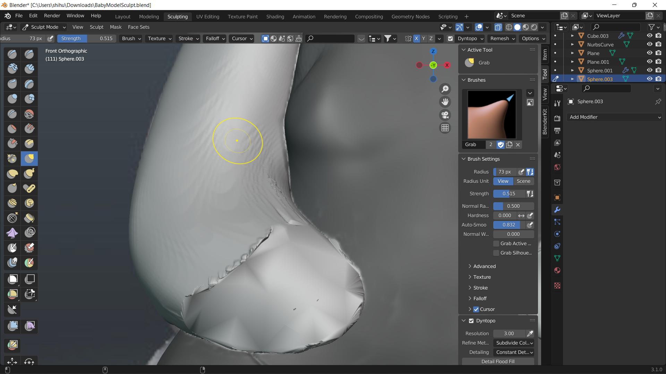Hide Sphere.001 using its eye icon
666x374 pixels.
pos(650,70)
